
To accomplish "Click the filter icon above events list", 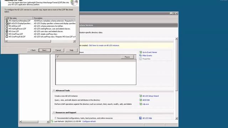I will [x=58, y=57].
